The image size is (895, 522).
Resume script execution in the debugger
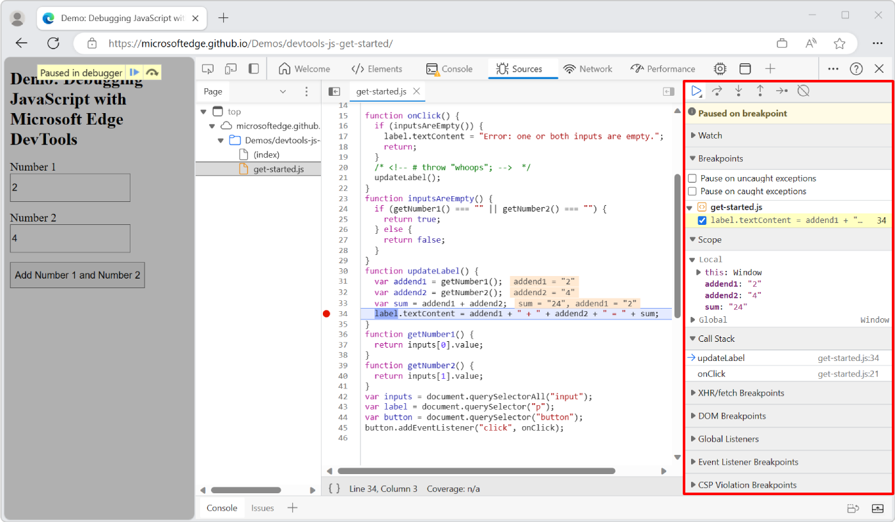tap(696, 91)
